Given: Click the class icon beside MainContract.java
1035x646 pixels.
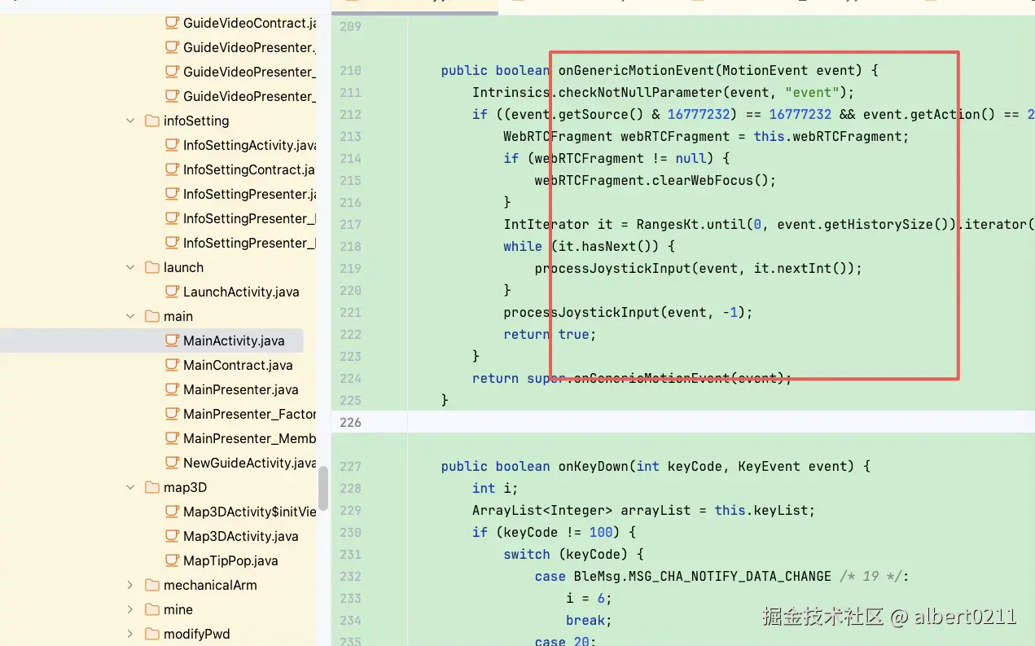Looking at the screenshot, I should (172, 365).
